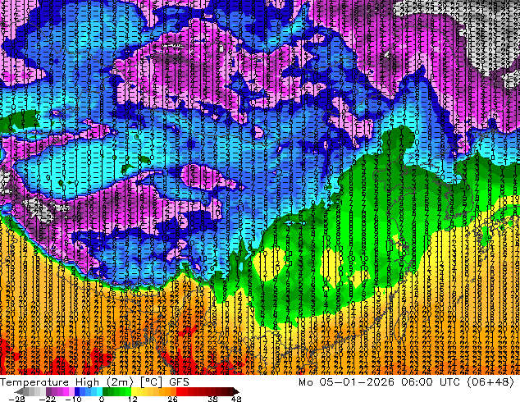
Task: Click the dark blue segment of the color bar
Action: pos(77,391)
